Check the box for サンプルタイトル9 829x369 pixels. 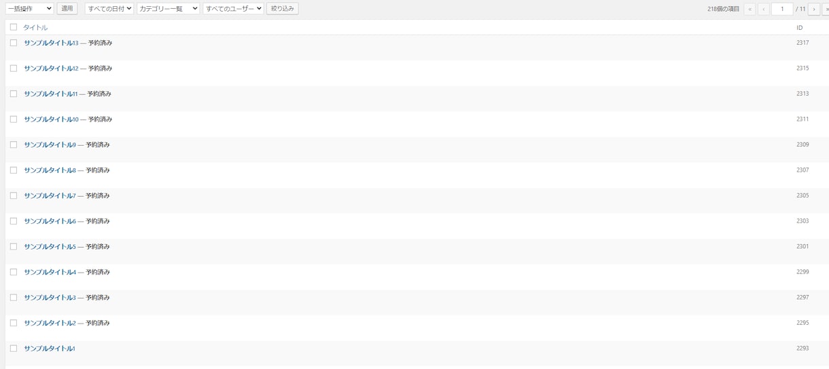[13, 144]
